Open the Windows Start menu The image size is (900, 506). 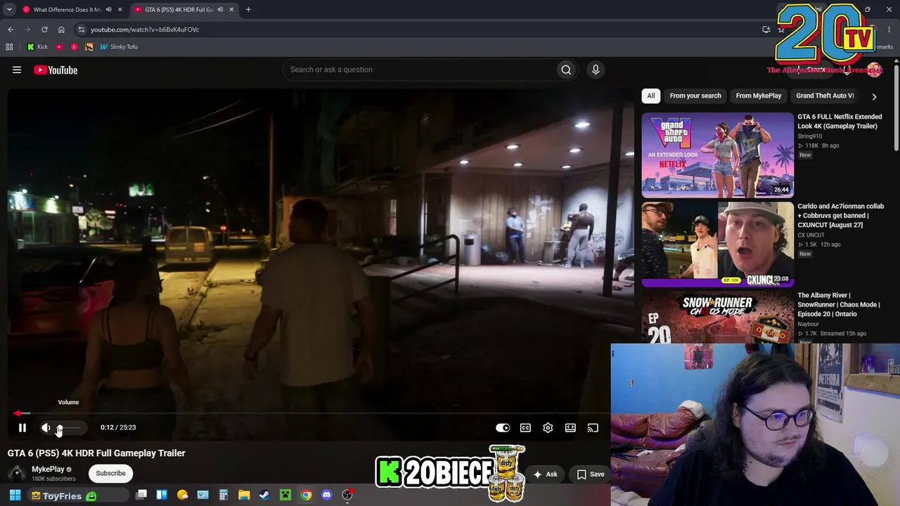(x=15, y=495)
